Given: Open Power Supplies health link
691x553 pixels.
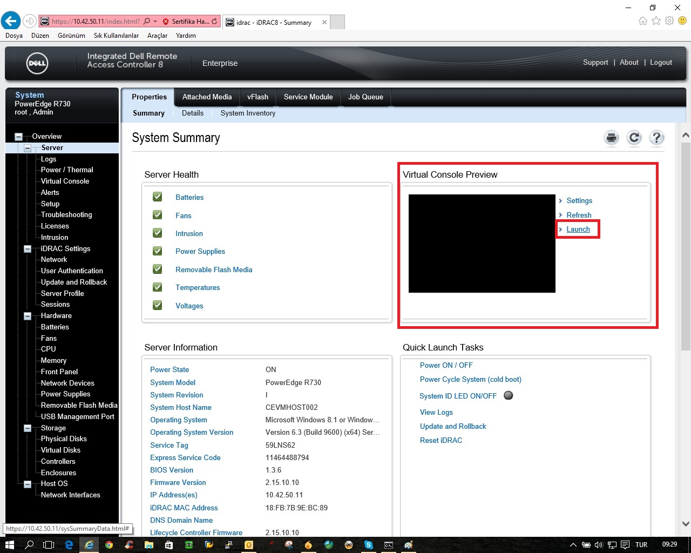Looking at the screenshot, I should tap(200, 252).
